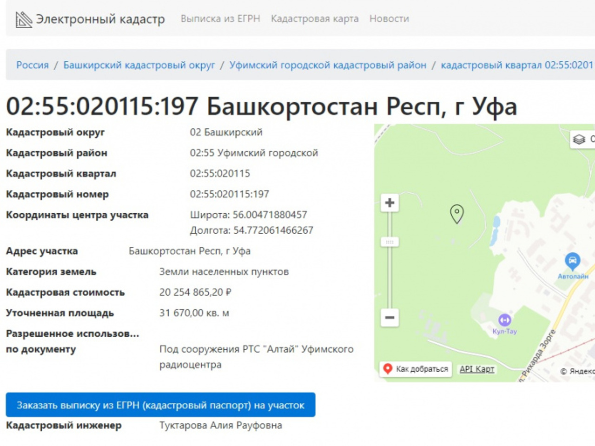The height and width of the screenshot is (446, 595).
Task: Click the red pin in Как добраться
Action: click(387, 369)
